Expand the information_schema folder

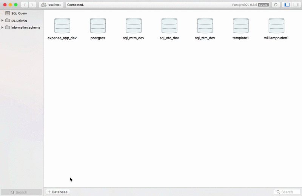tap(2, 28)
